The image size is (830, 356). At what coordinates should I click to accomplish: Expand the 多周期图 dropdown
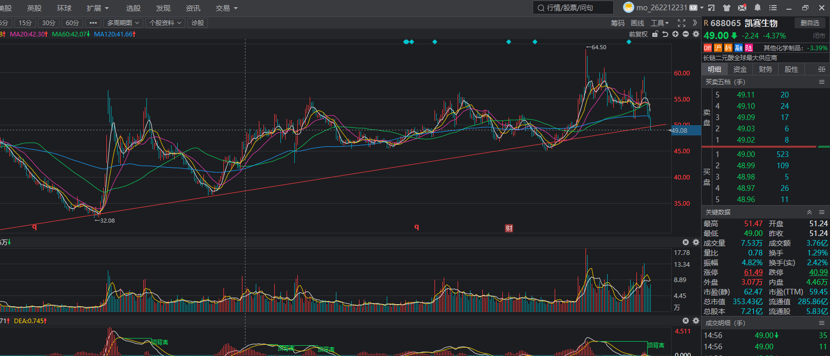123,23
